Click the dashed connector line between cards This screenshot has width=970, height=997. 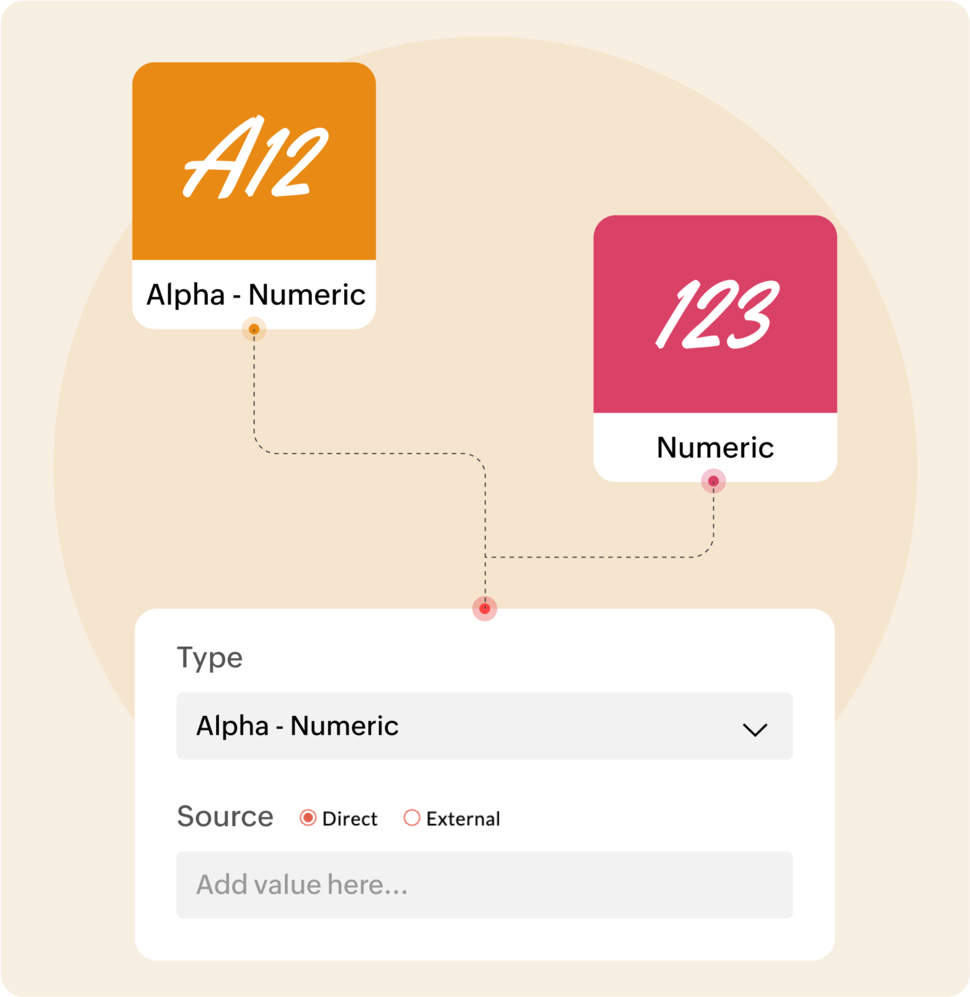(369, 454)
